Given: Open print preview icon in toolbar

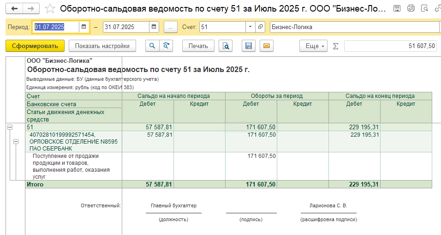Looking at the screenshot, I should pyautogui.click(x=226, y=46).
